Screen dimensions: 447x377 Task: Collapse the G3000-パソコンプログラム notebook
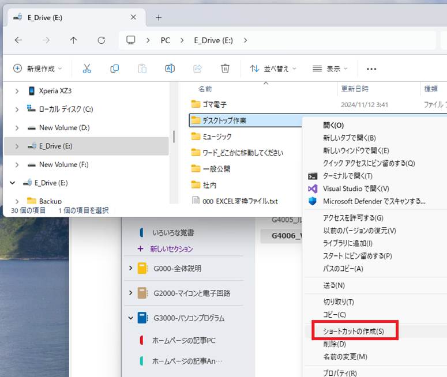pyautogui.click(x=130, y=318)
